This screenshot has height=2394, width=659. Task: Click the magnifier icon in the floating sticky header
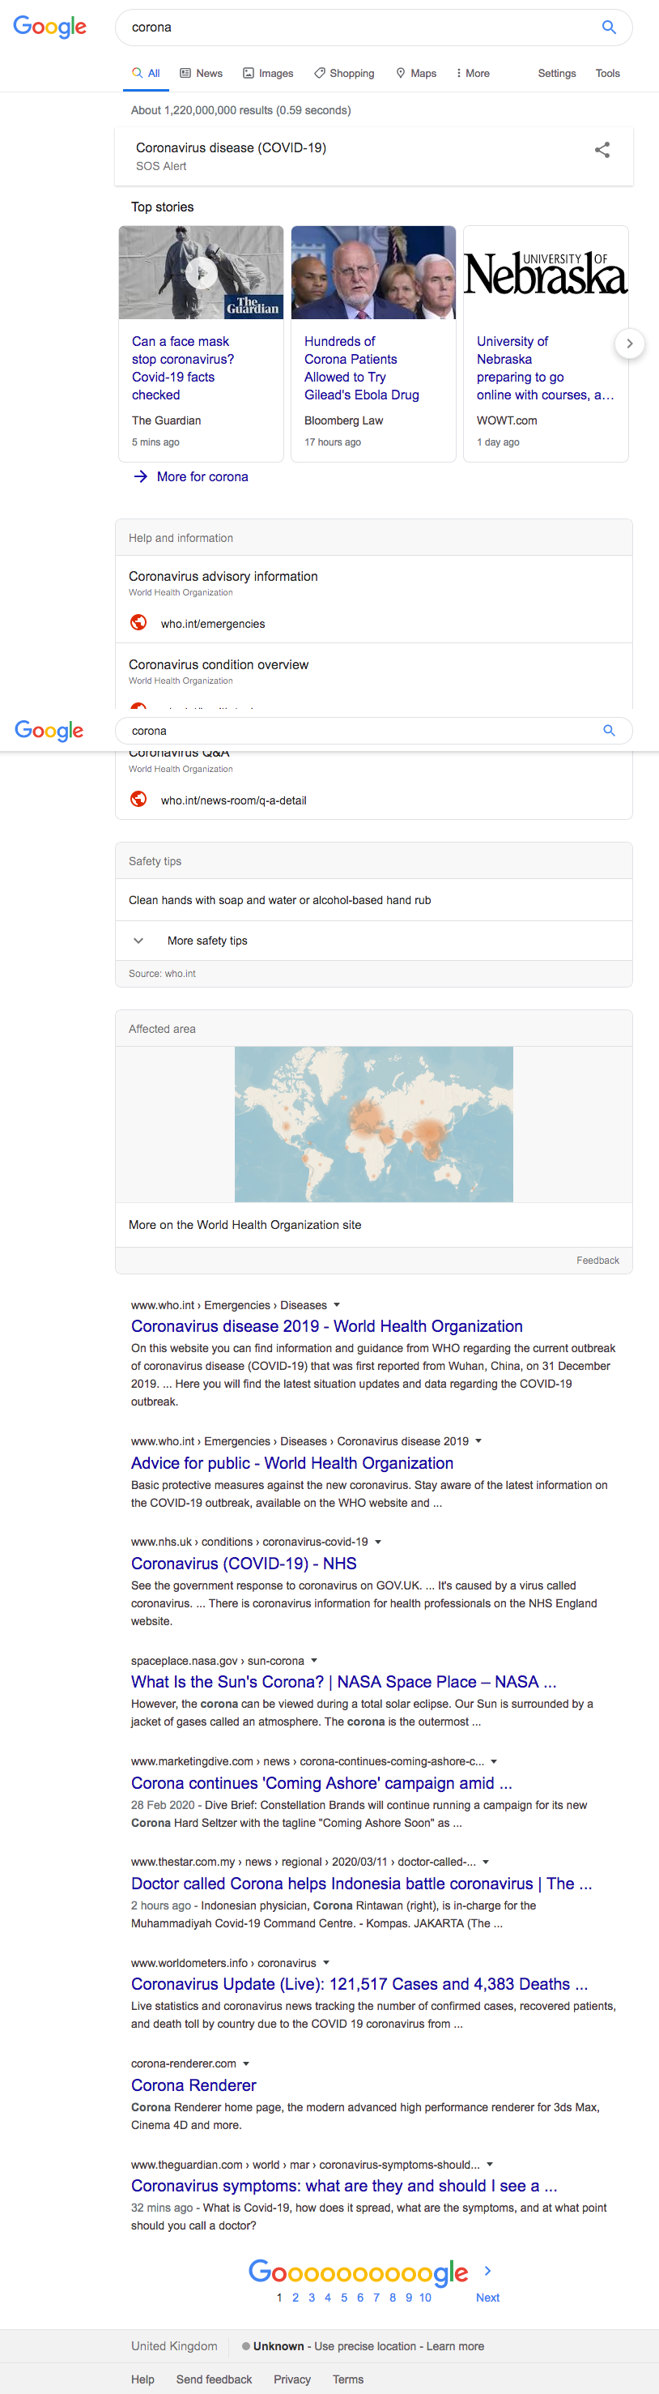tap(609, 731)
